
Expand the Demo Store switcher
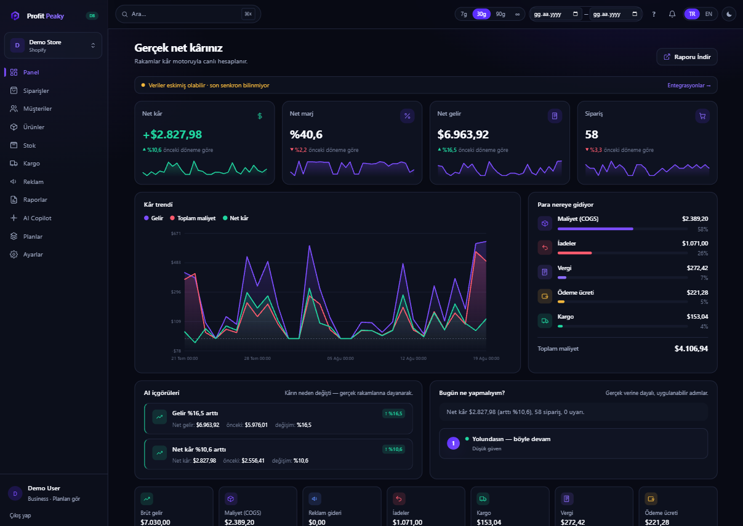tap(53, 46)
